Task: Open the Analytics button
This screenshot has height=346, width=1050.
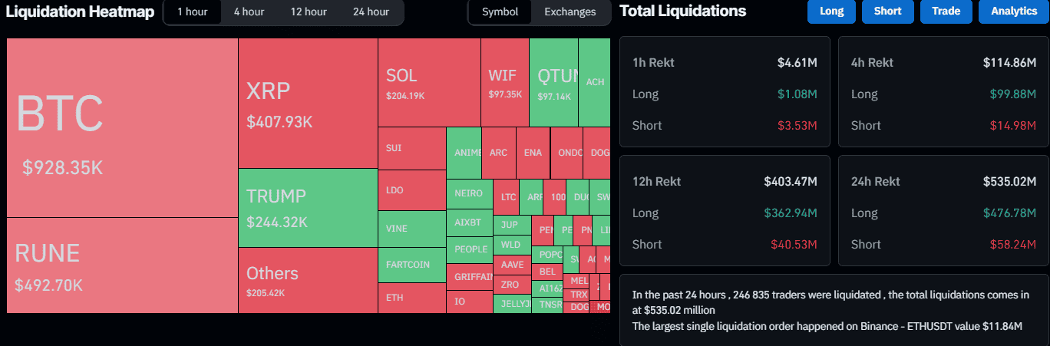Action: coord(1013,12)
